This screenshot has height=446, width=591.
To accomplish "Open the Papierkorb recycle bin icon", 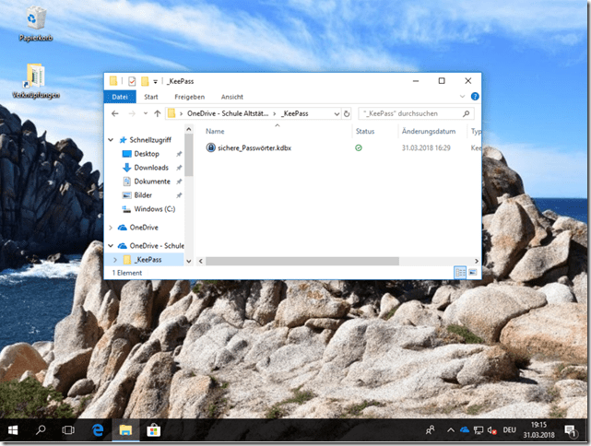I will click(36, 18).
